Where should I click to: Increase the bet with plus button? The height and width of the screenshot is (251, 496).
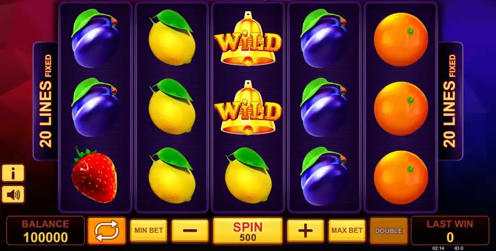click(305, 231)
